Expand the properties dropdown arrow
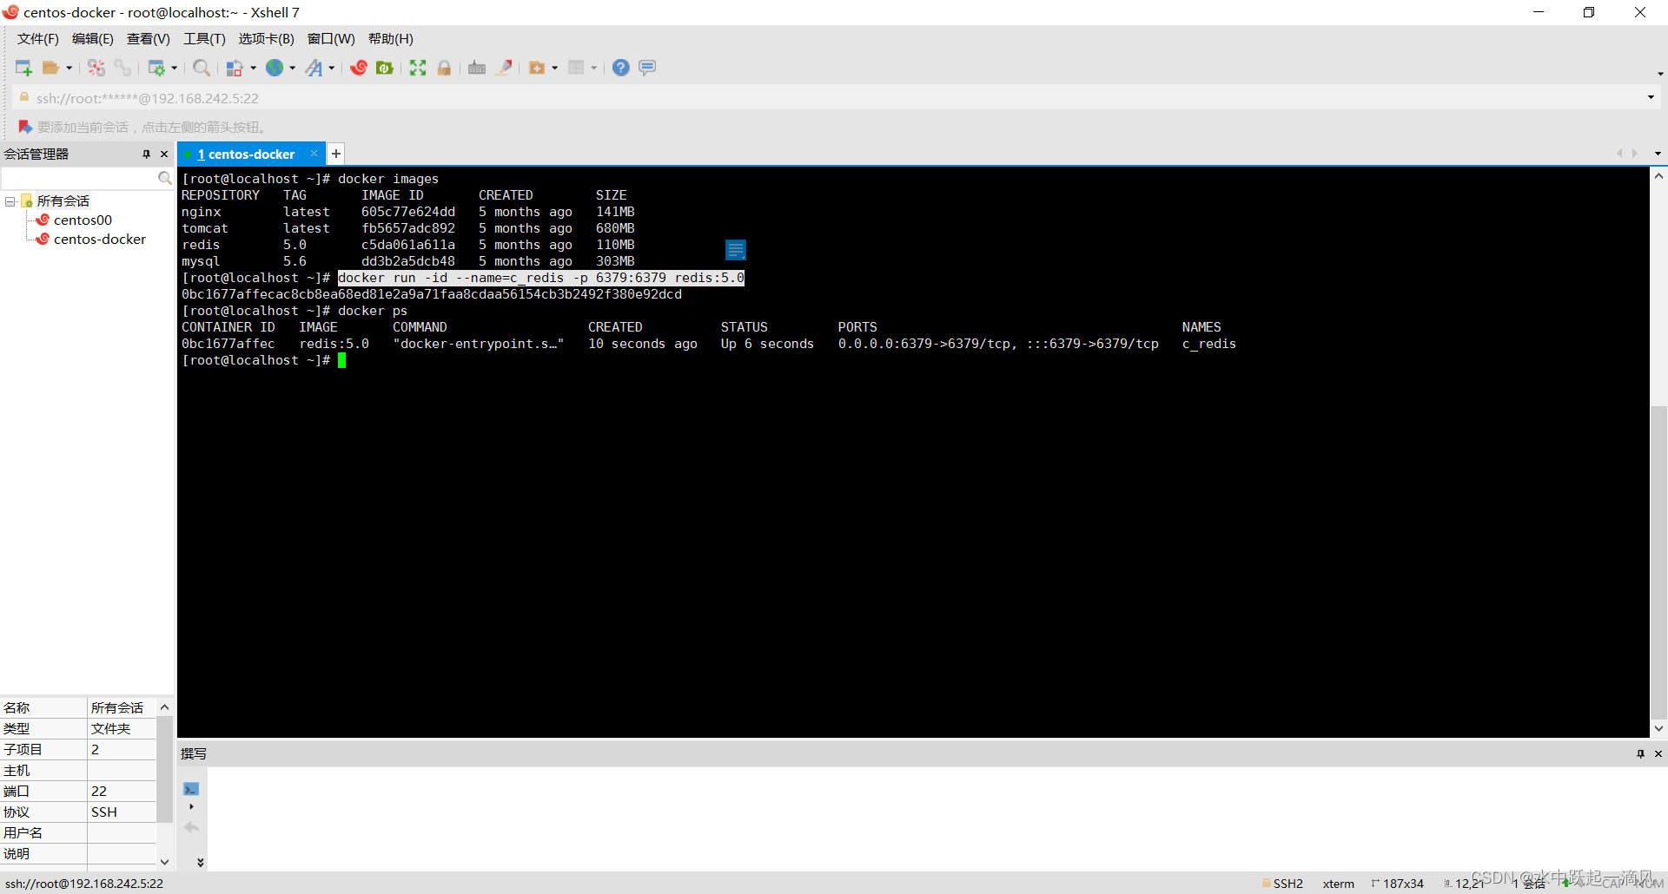Image resolution: width=1668 pixels, height=894 pixels. point(175,68)
